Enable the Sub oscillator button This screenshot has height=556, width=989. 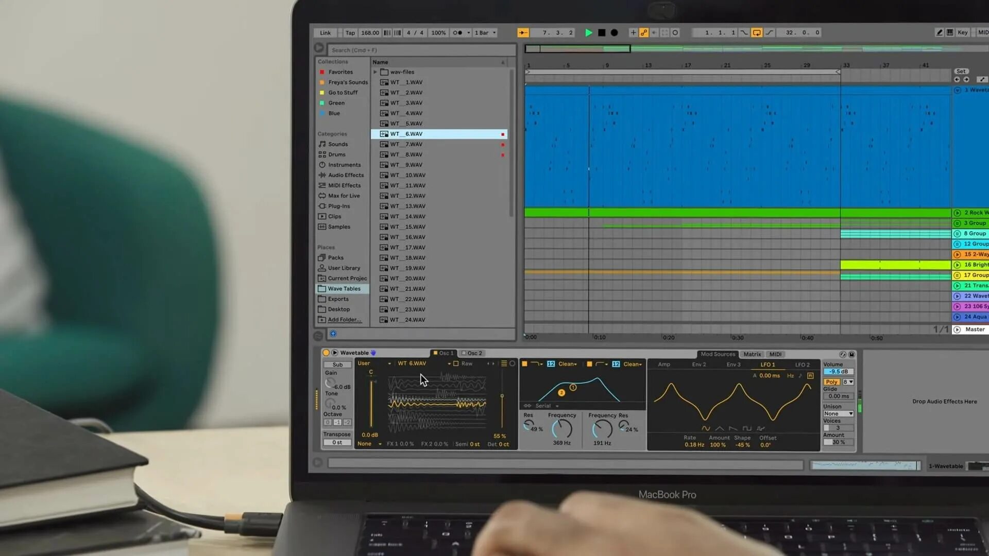337,364
